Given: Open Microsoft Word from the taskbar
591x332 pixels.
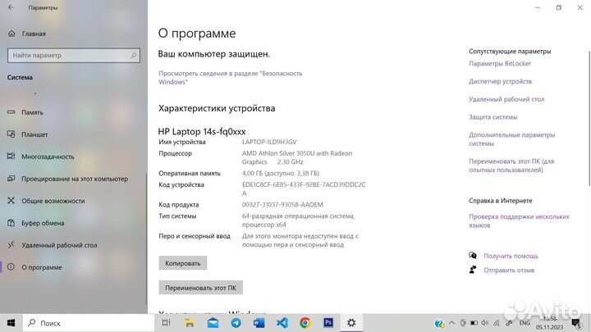Looking at the screenshot, I should [x=259, y=323].
